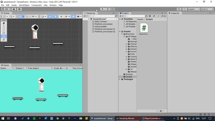Click Project save search star icon
The image size is (215, 121).
click(x=158, y=16)
